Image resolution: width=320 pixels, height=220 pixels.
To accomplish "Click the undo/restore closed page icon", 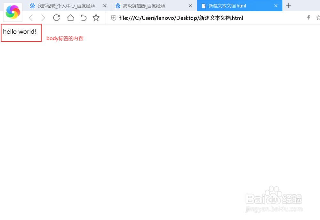I will [x=83, y=18].
